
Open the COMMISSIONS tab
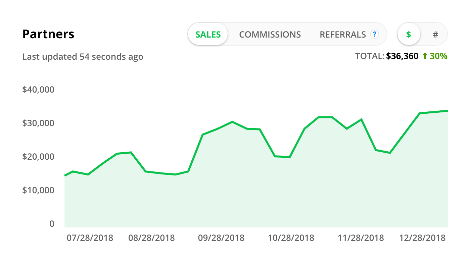click(270, 34)
